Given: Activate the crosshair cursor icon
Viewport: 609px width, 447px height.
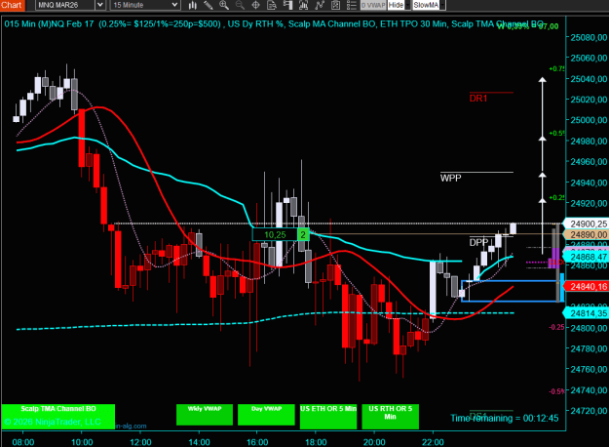Looking at the screenshot, I should 255,5.
